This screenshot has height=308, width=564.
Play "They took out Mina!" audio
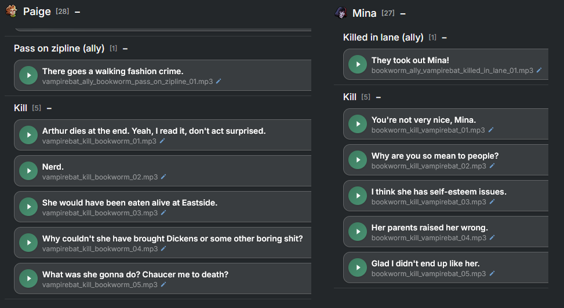pos(357,65)
